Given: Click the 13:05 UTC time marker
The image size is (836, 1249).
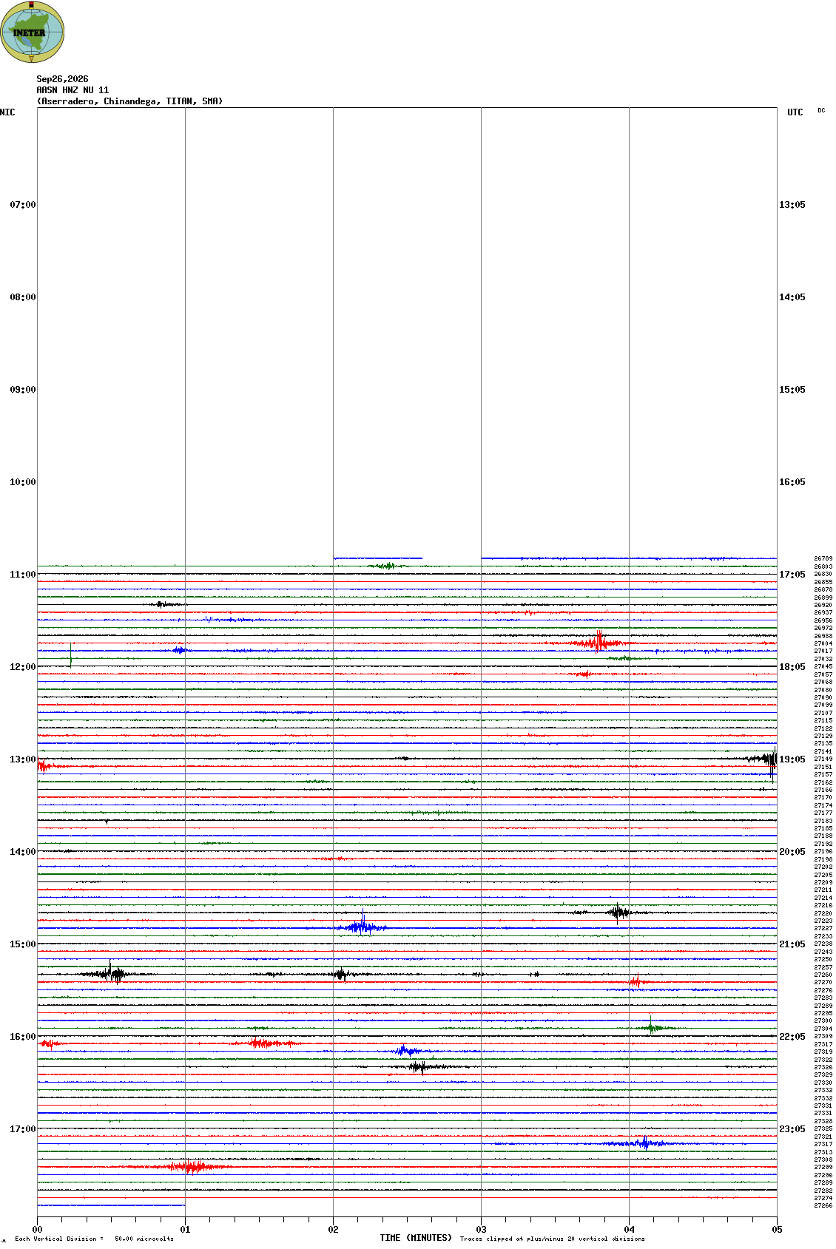Looking at the screenshot, I should 792,205.
